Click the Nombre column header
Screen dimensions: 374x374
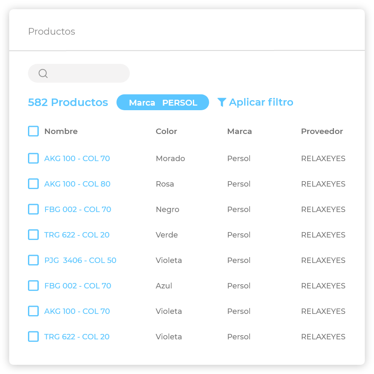[61, 131]
